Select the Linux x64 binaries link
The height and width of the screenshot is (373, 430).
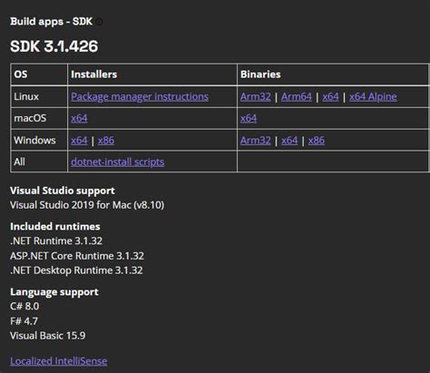tap(330, 96)
